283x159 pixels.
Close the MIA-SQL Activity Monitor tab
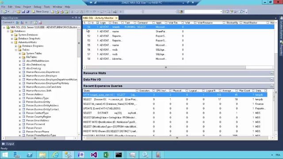pos(116,18)
